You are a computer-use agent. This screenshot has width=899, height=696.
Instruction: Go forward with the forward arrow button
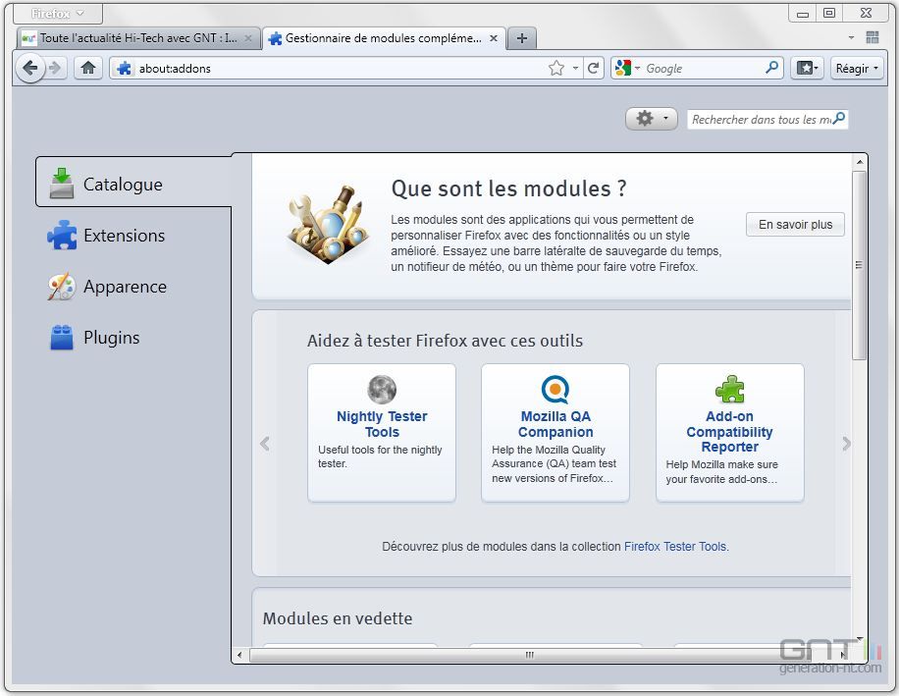coord(55,68)
